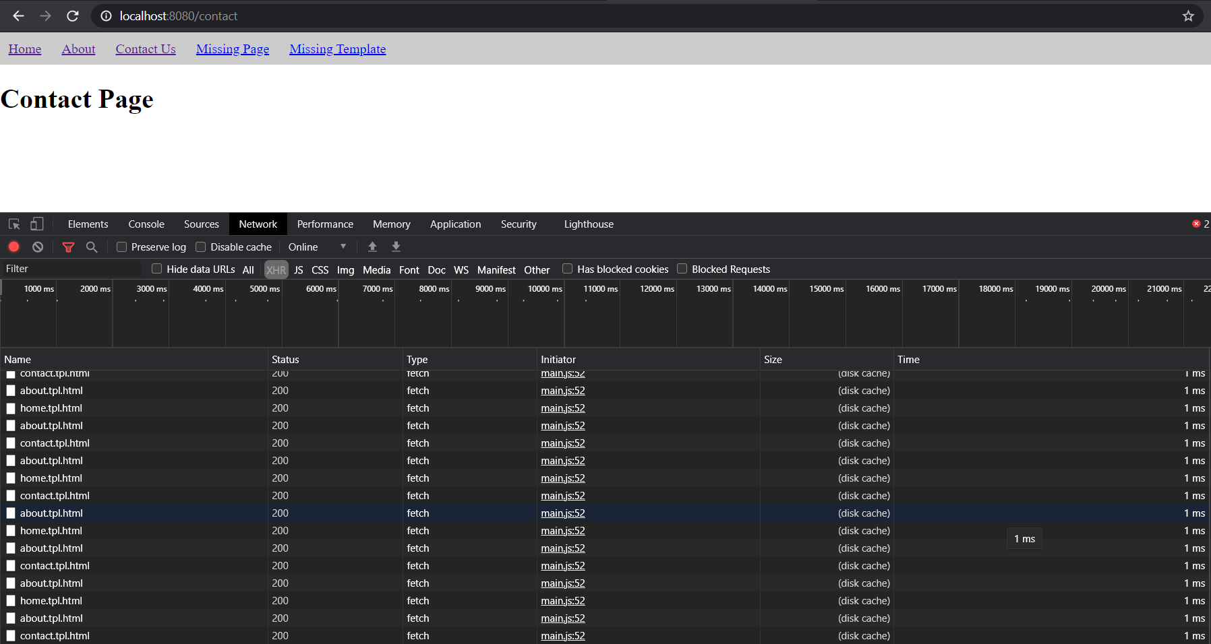The width and height of the screenshot is (1211, 644).
Task: Open the network search icon
Action: (92, 247)
